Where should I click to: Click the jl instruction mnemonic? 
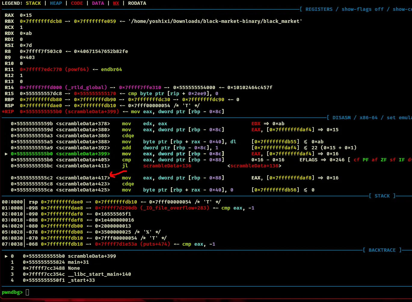[125, 166]
